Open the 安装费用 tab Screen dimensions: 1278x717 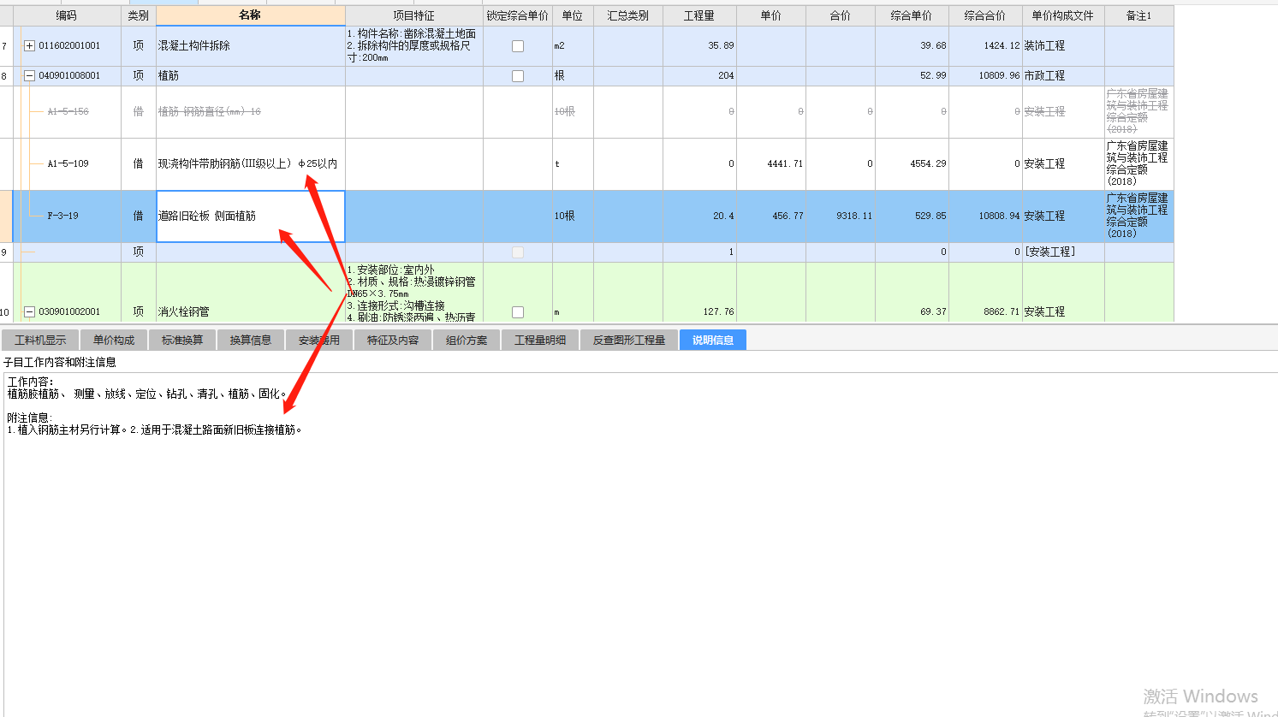point(318,340)
